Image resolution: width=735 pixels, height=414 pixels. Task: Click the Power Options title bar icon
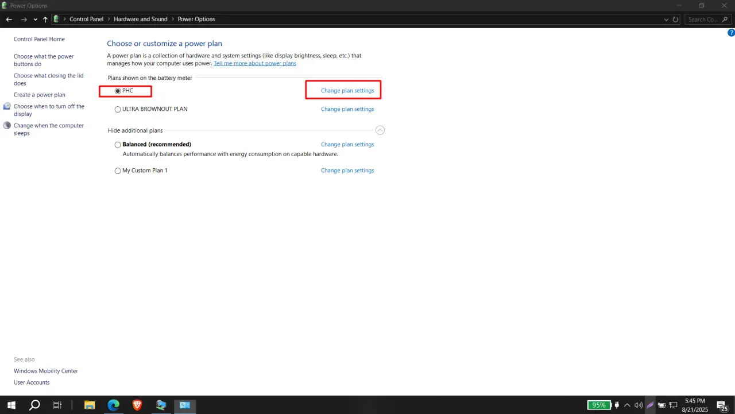coord(5,5)
